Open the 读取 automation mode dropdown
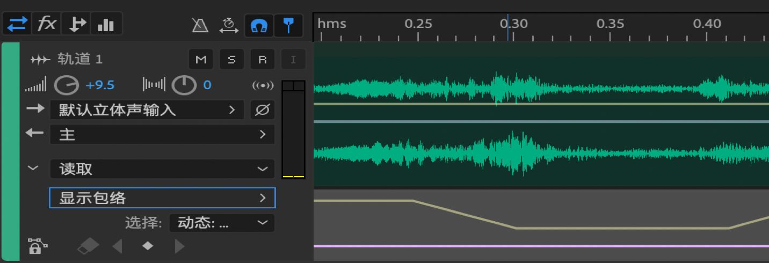Image resolution: width=769 pixels, height=263 pixels. 162,169
